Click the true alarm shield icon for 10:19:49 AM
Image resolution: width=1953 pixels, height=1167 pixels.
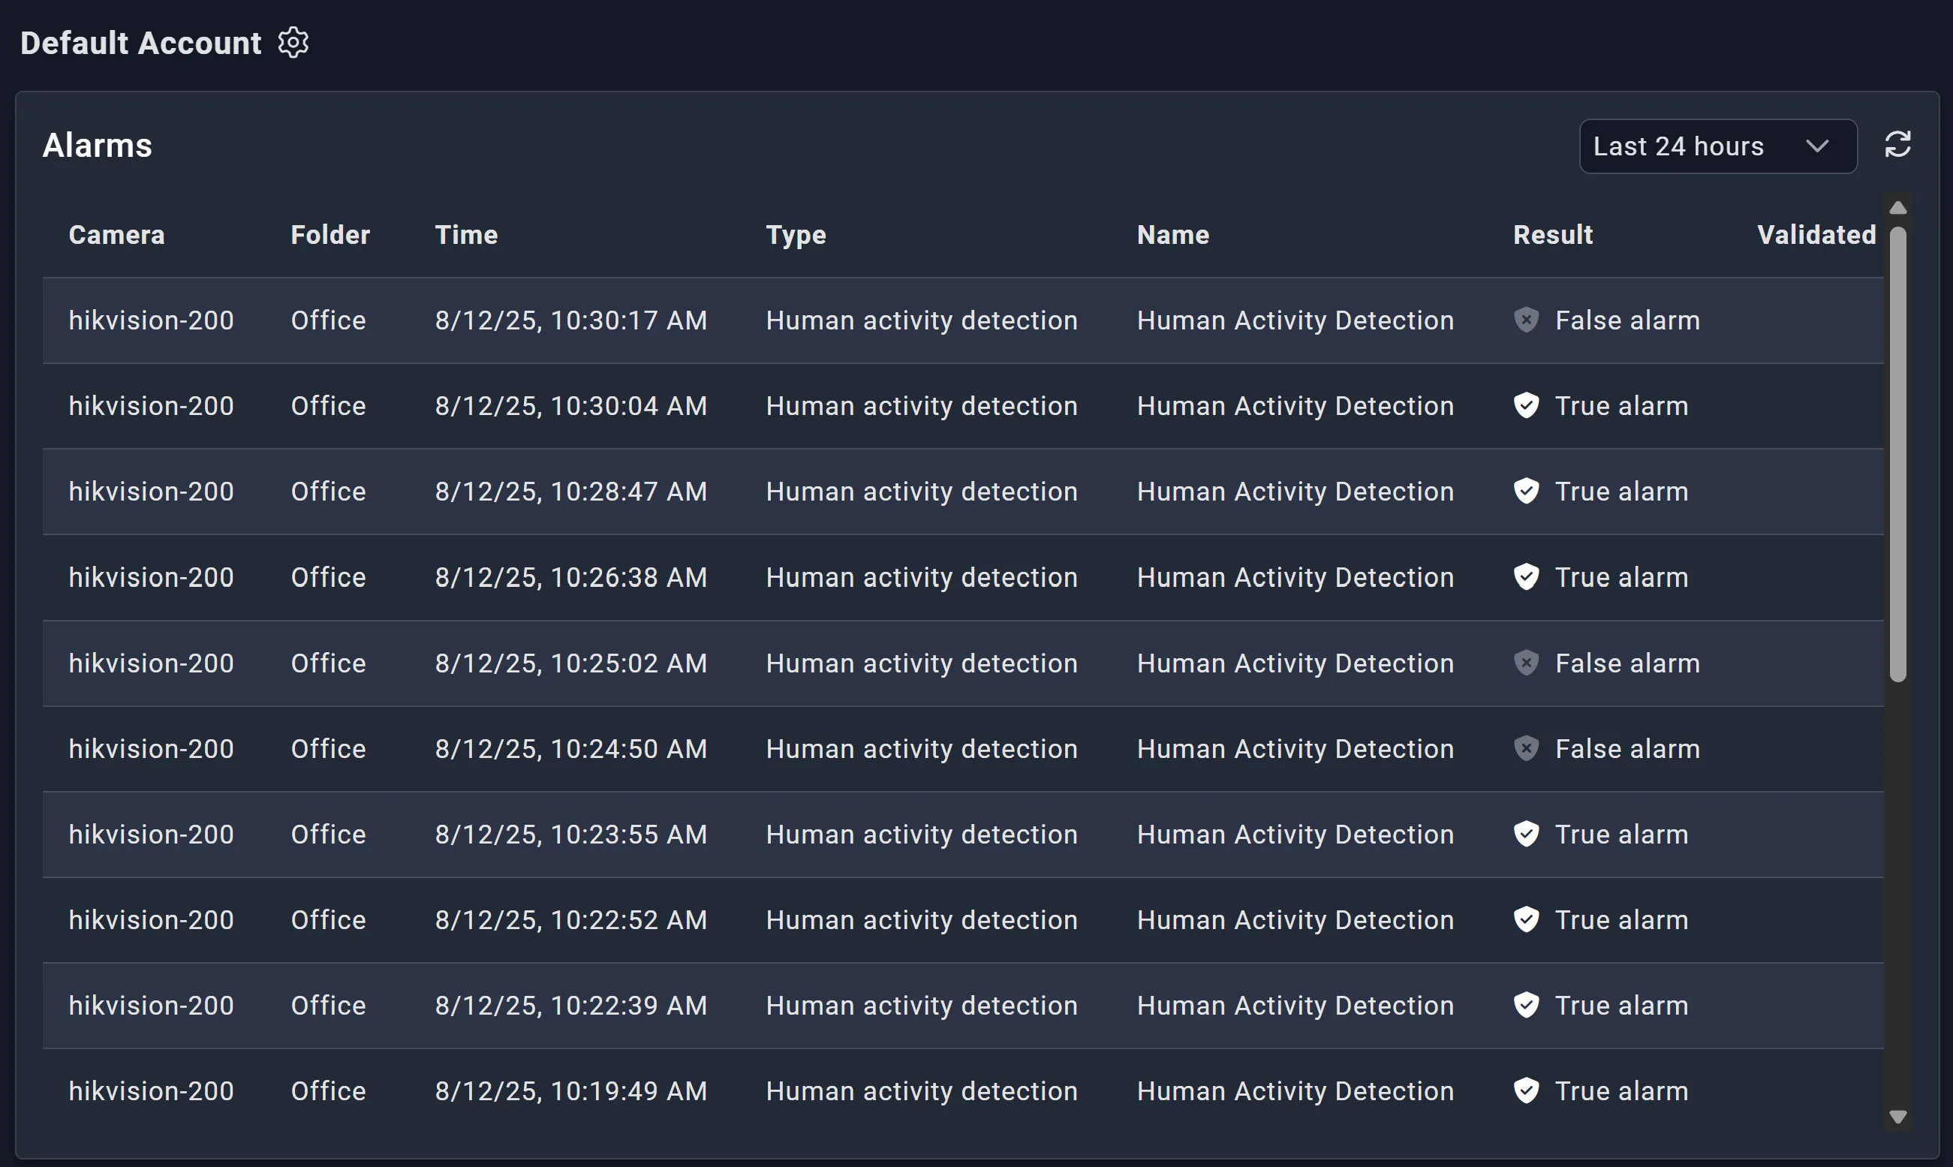(1526, 1091)
